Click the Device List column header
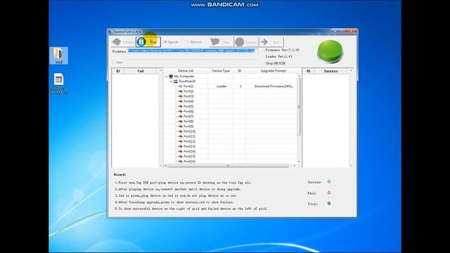450x253 pixels. [186, 70]
